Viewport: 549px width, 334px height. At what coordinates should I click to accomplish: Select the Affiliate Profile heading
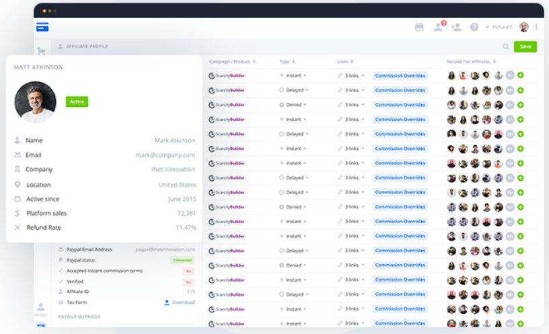(87, 46)
